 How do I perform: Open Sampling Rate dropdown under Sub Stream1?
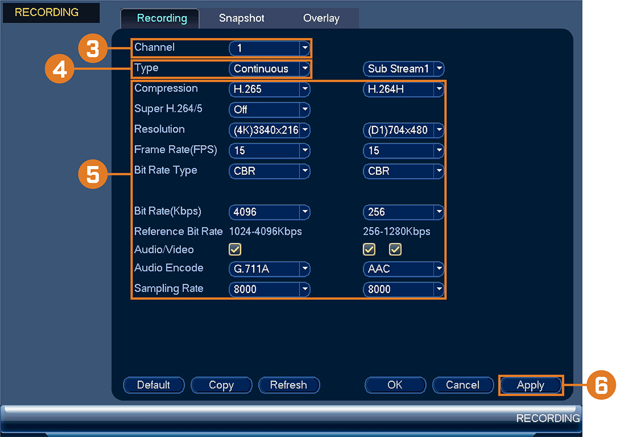point(404,289)
